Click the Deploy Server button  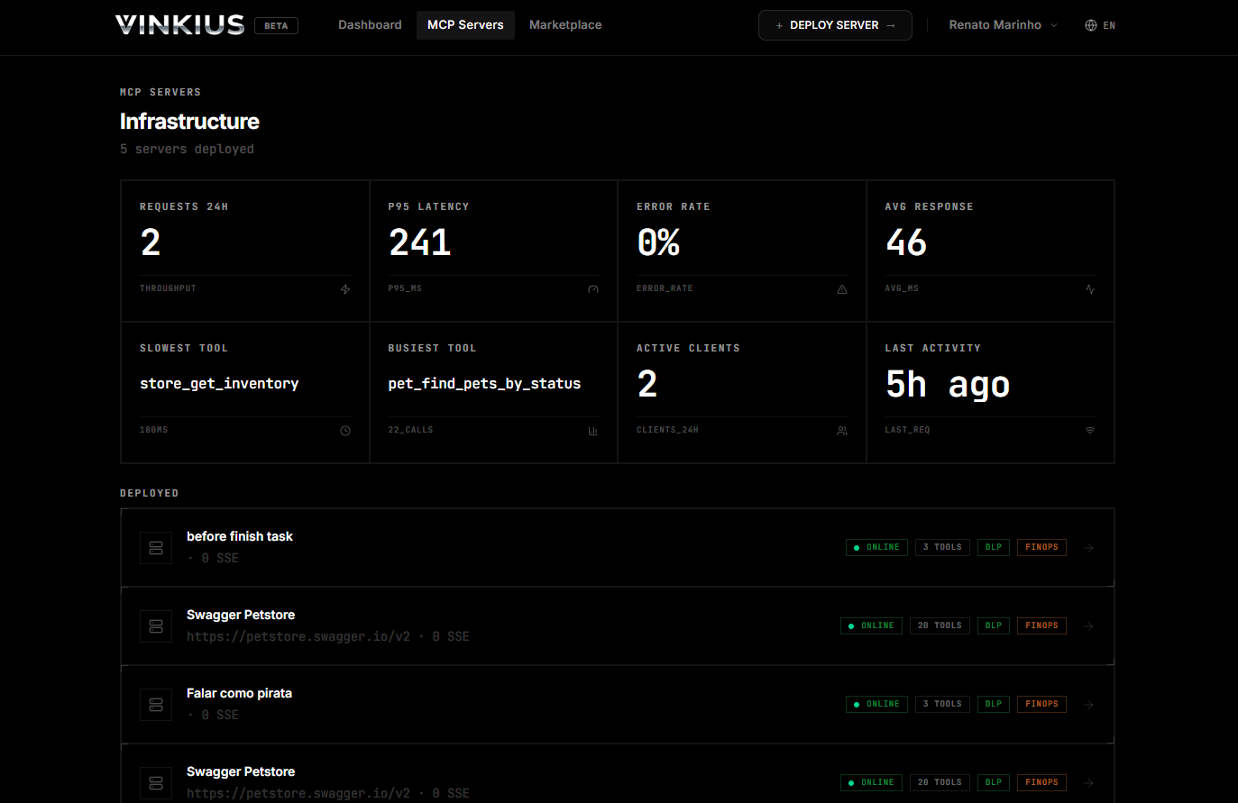[x=835, y=25]
